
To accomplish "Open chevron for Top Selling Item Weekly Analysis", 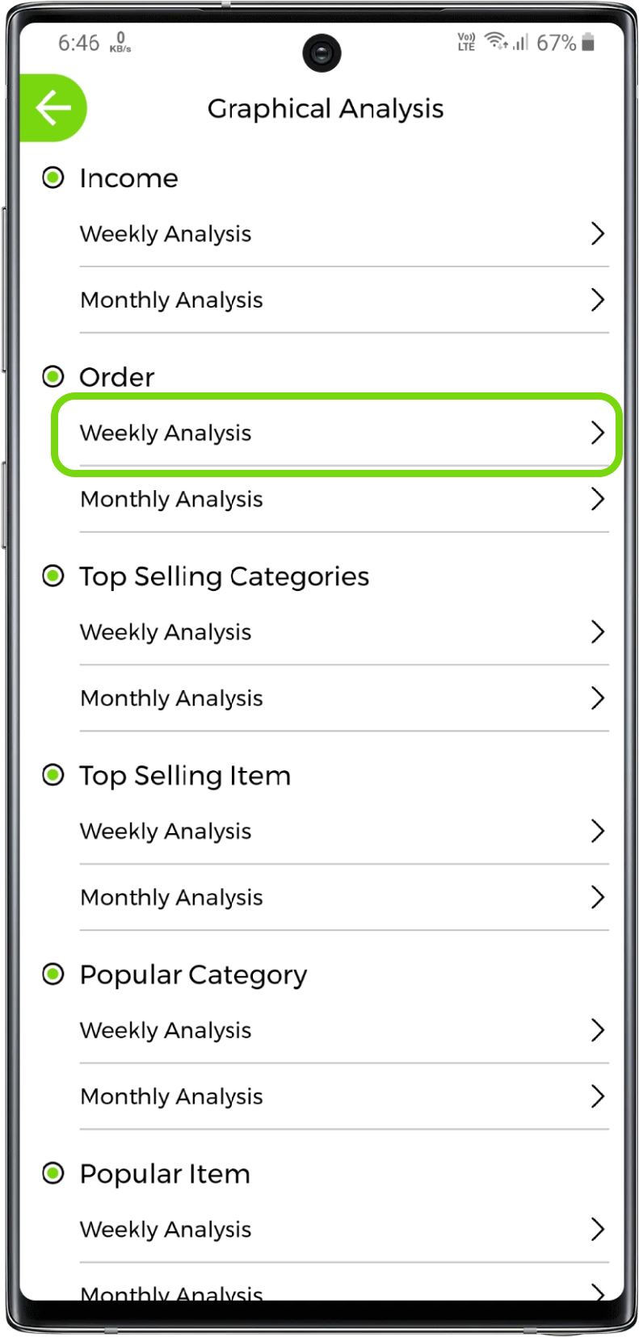I will [597, 831].
